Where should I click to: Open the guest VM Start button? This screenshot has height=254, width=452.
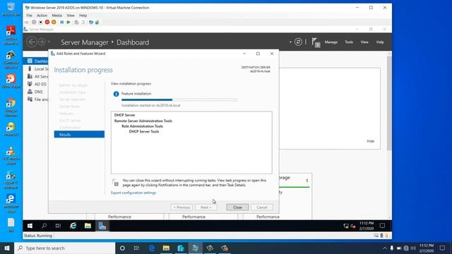(30, 226)
